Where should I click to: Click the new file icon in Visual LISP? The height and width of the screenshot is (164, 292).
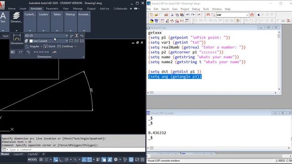(151, 15)
